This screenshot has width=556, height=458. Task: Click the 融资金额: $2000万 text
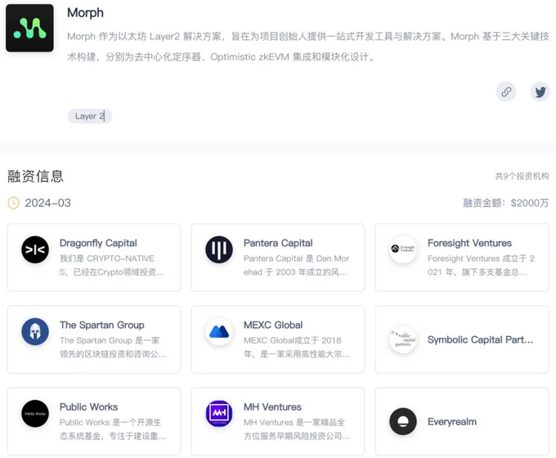point(506,203)
